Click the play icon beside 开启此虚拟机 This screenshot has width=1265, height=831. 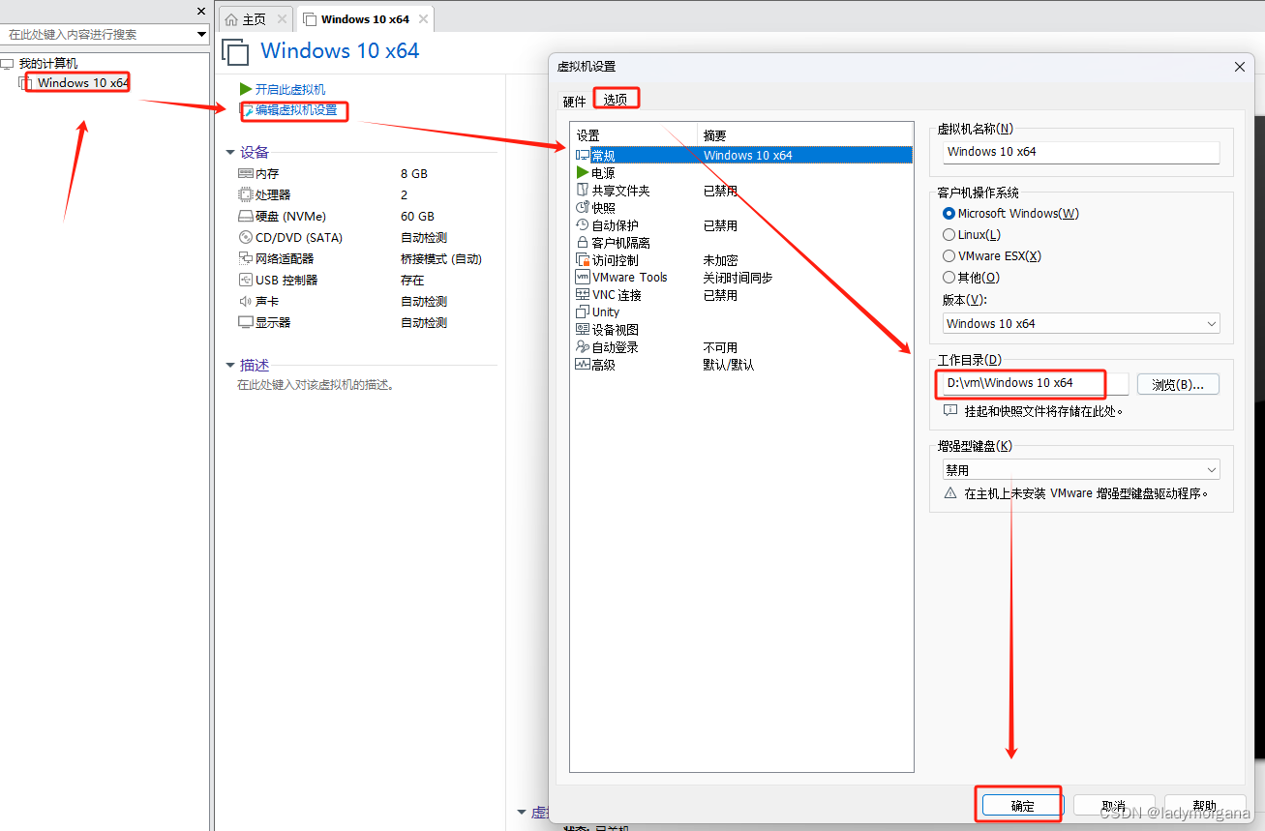coord(246,89)
